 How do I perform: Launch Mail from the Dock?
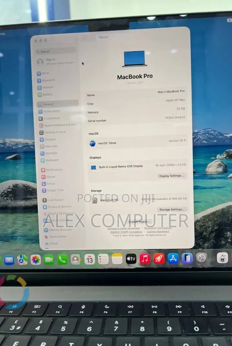9,260
